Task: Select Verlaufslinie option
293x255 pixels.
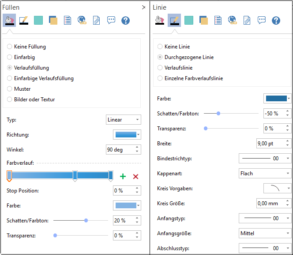Action: click(x=175, y=68)
